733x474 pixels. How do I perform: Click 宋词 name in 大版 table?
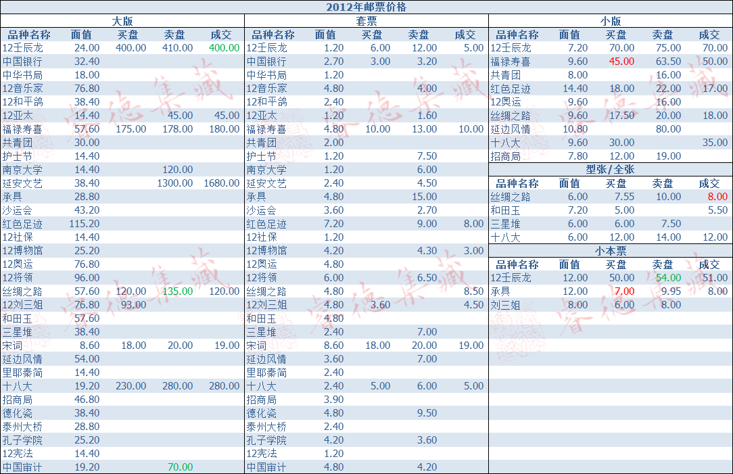pos(12,346)
